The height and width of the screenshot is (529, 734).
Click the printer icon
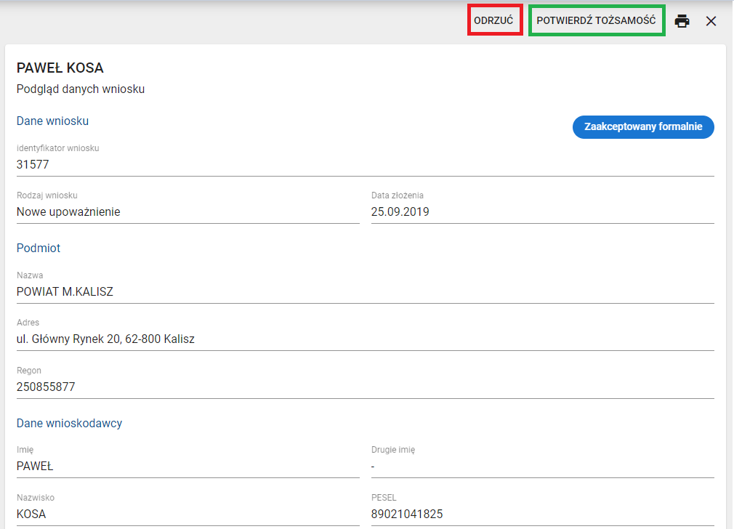[682, 21]
